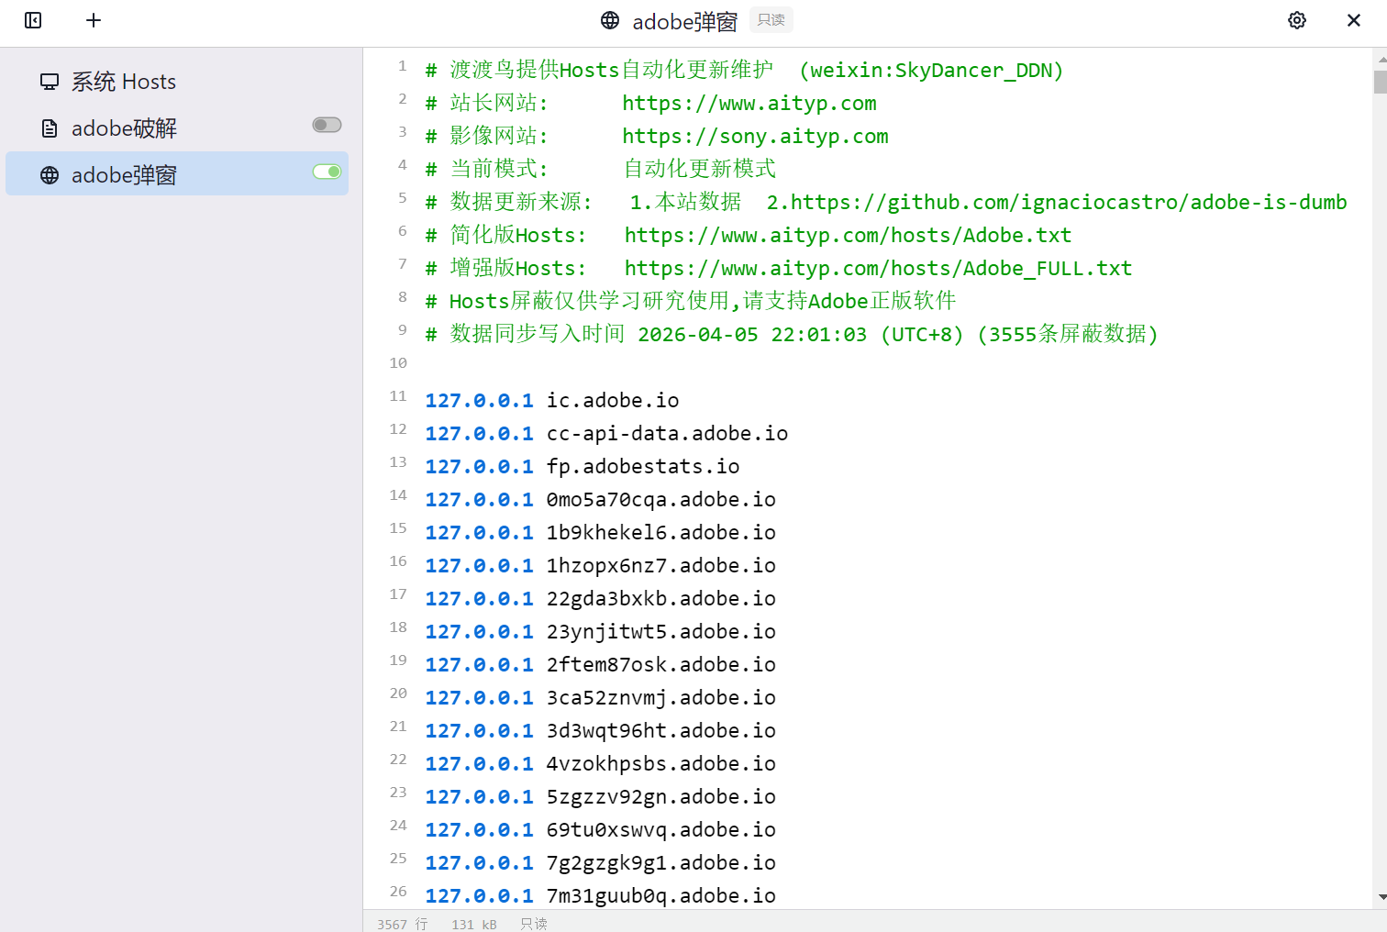Click the globe icon beside sidebar adobe弹窗
The width and height of the screenshot is (1387, 932).
click(50, 175)
